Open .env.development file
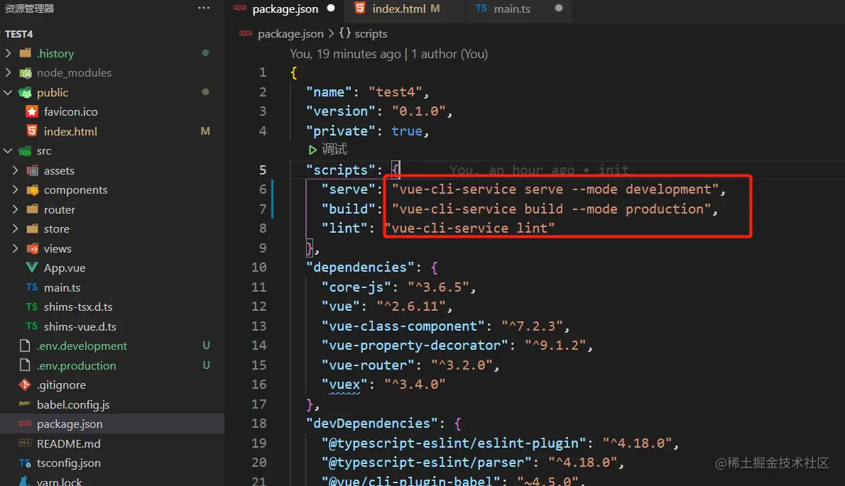 (112, 346)
